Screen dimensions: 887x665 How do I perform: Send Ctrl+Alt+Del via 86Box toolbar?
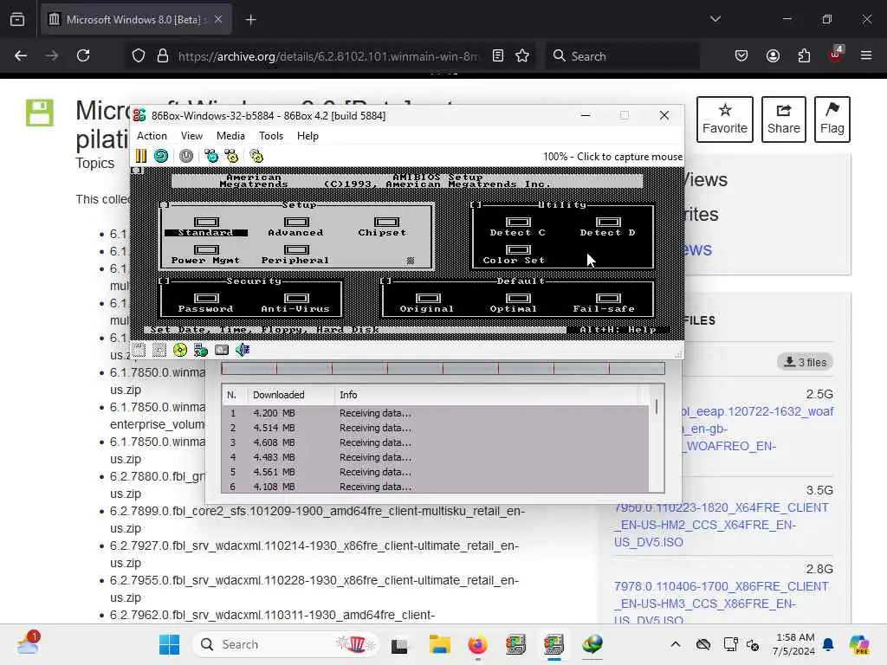(x=211, y=156)
